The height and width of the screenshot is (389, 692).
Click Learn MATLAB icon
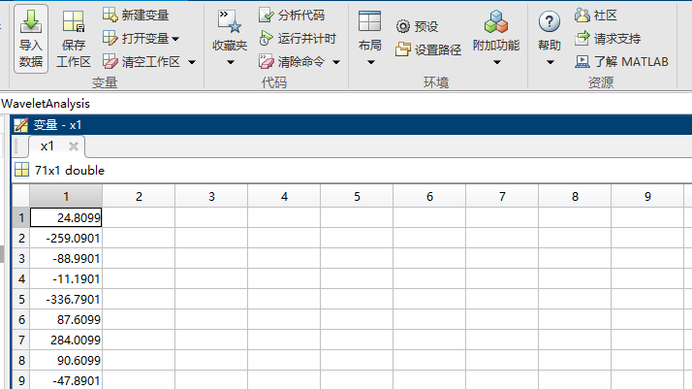[x=582, y=61]
